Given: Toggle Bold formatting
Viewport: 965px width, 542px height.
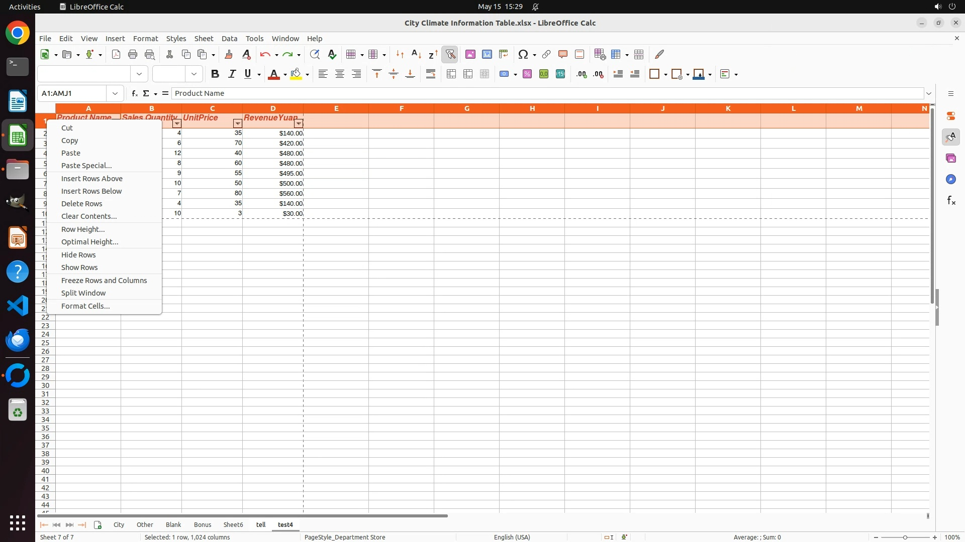Looking at the screenshot, I should (x=215, y=74).
